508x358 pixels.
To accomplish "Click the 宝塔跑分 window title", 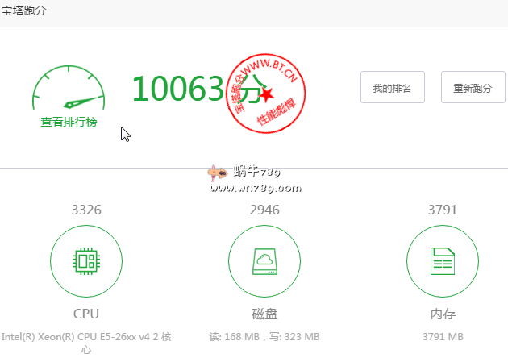I will [24, 11].
